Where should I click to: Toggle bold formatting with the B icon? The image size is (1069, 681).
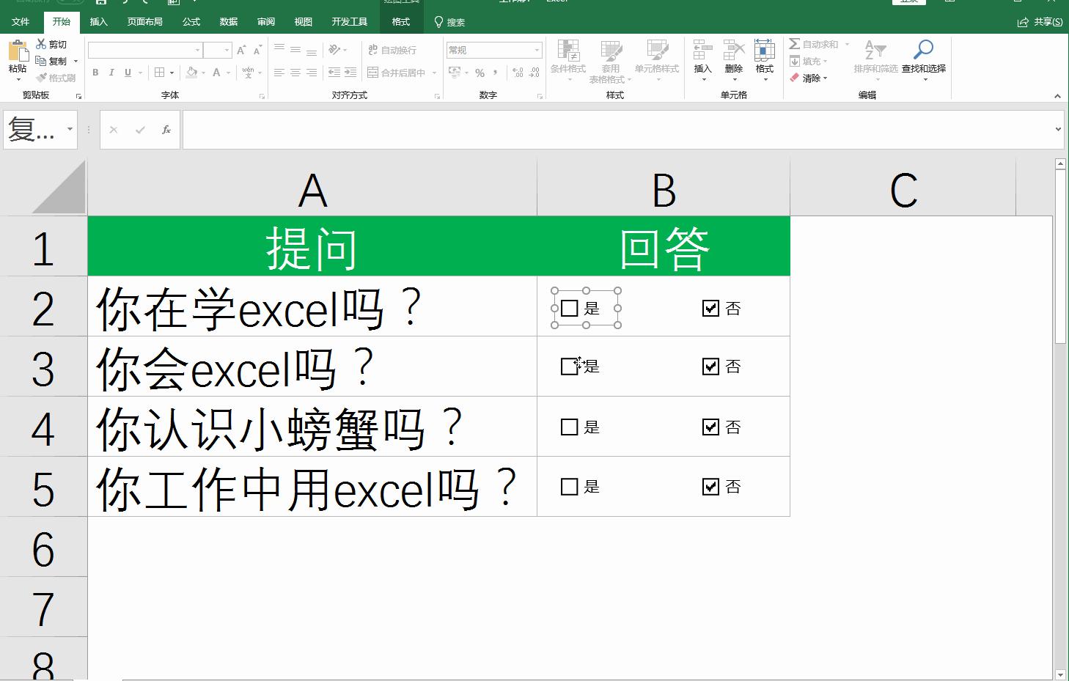(95, 73)
